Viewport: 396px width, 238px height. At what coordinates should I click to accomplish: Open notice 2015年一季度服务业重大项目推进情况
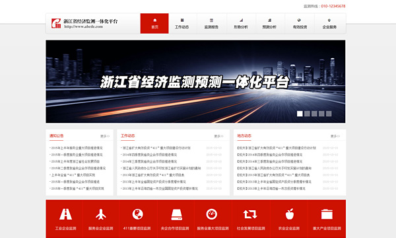[x=77, y=155]
